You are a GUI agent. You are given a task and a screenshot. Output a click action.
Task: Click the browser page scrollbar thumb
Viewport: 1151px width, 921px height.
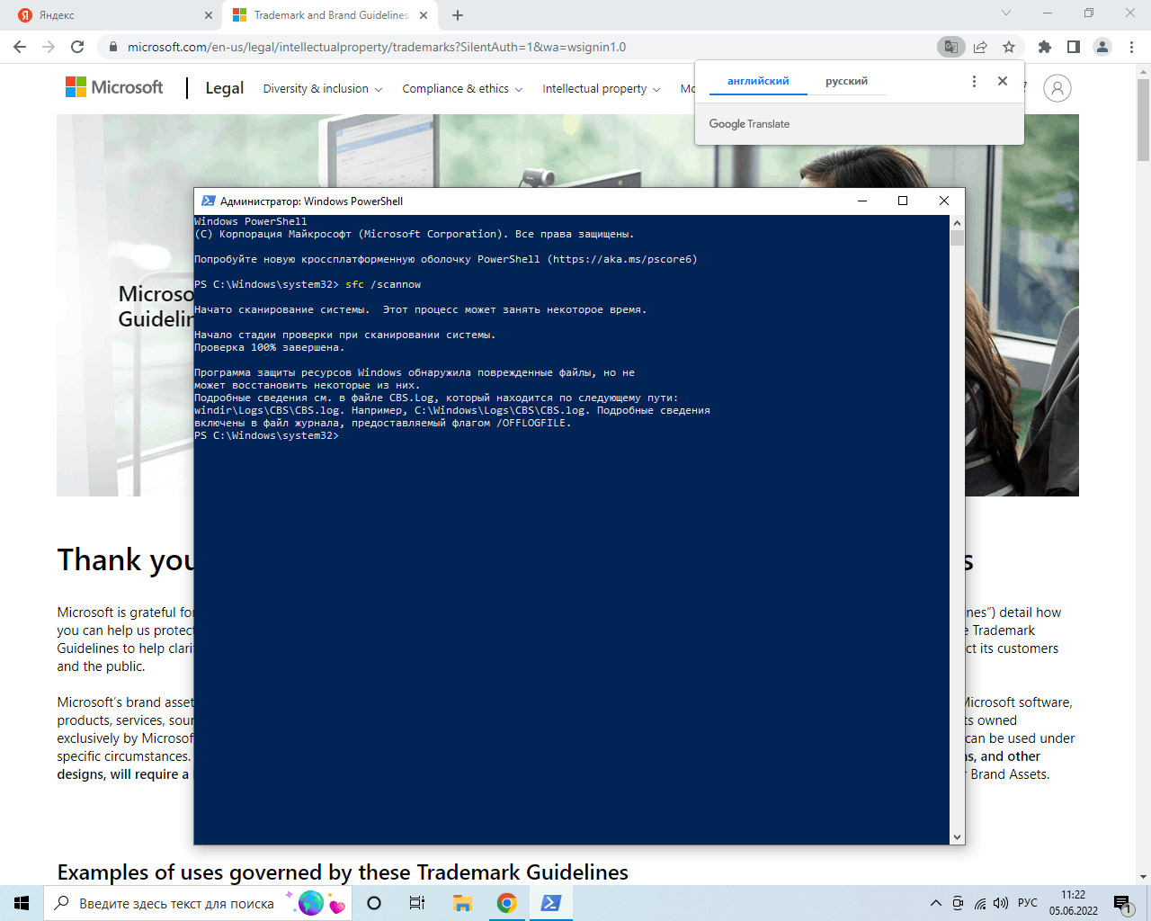coord(1144,119)
